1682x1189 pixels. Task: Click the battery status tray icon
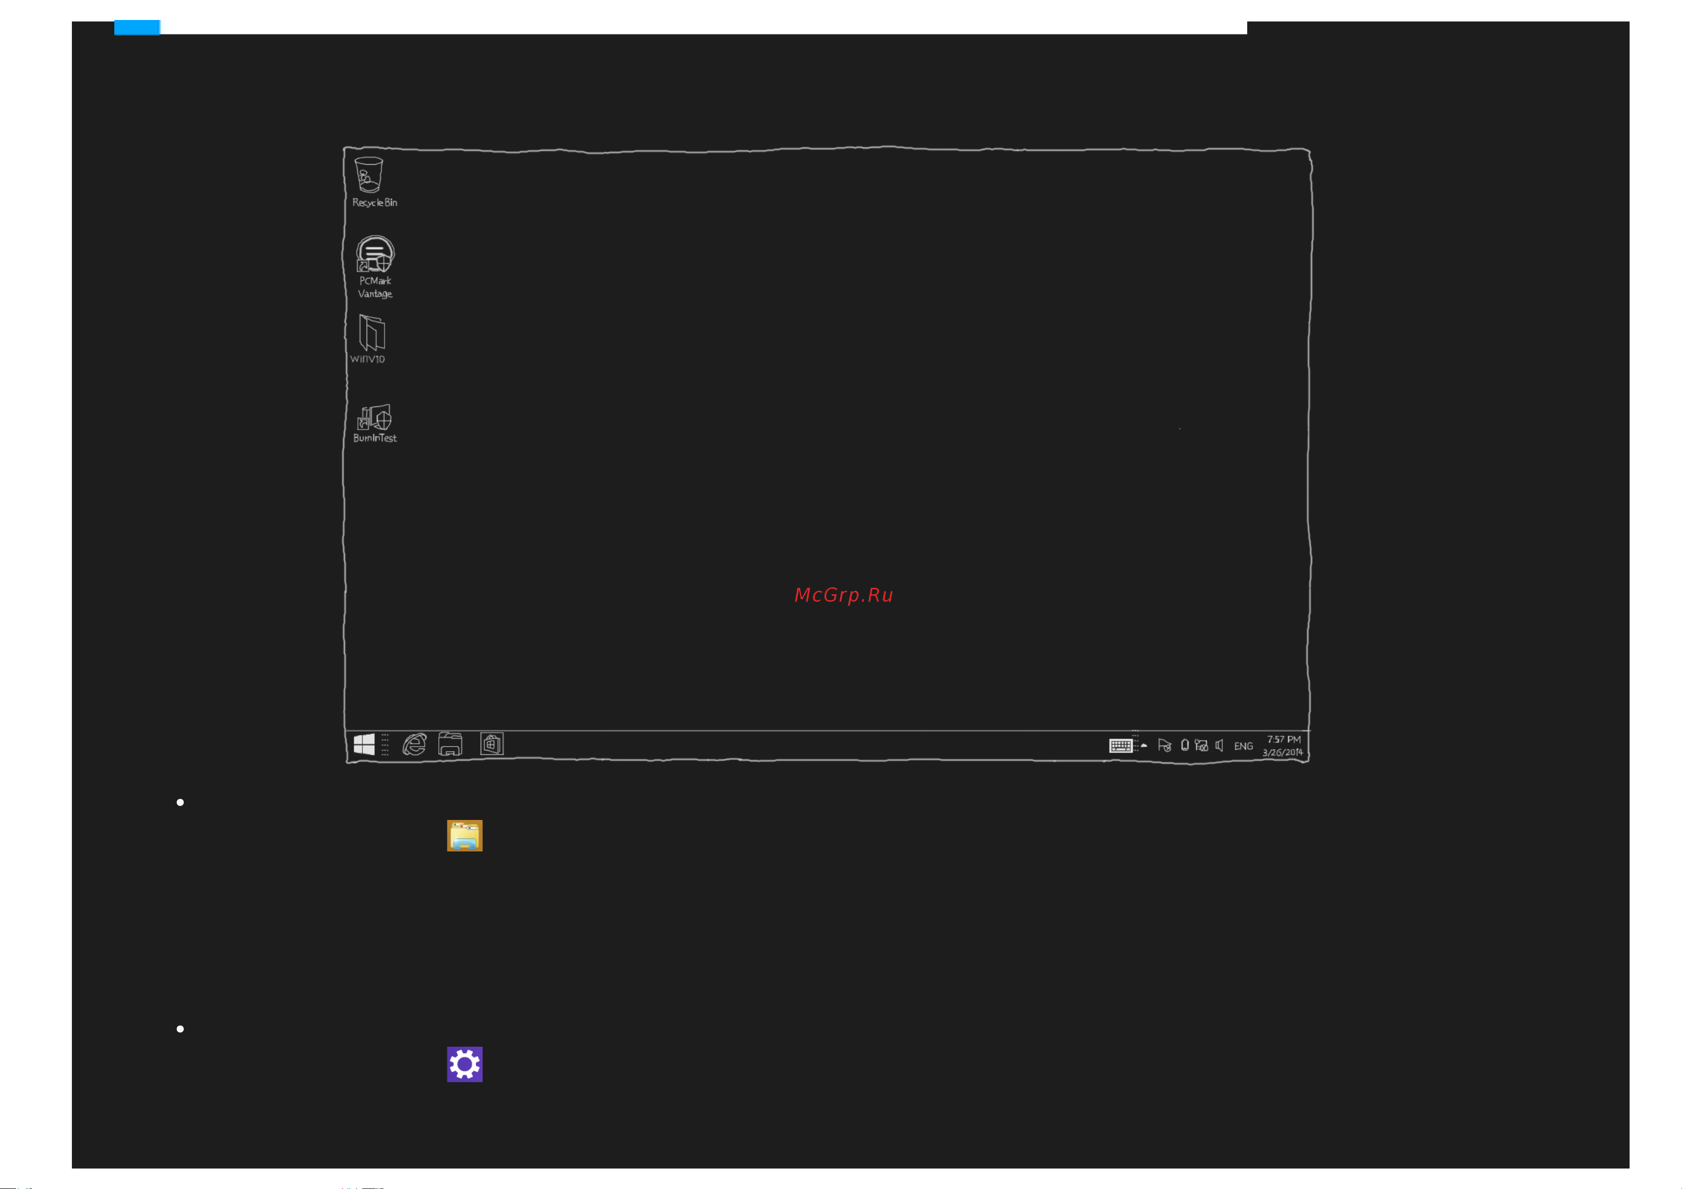(1185, 745)
